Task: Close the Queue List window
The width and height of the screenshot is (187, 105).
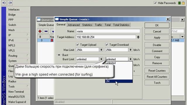Action: [x=182, y=20]
